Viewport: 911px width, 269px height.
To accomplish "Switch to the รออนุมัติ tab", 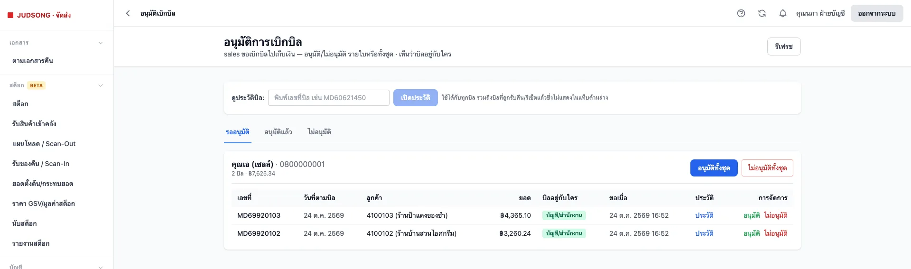I will tap(238, 132).
